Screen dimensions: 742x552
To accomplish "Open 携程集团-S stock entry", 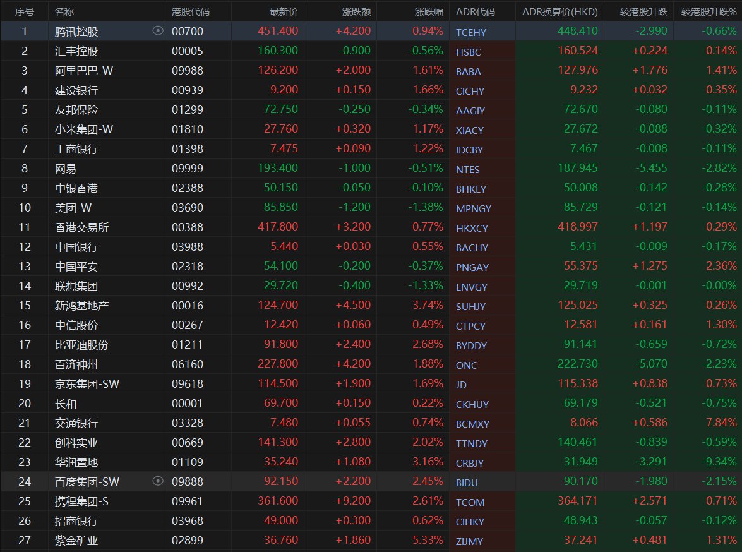I will pos(81,501).
